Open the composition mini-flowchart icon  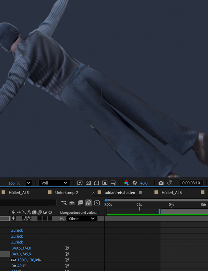tap(64, 203)
